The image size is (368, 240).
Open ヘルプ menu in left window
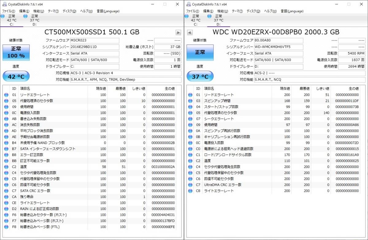(86, 11)
